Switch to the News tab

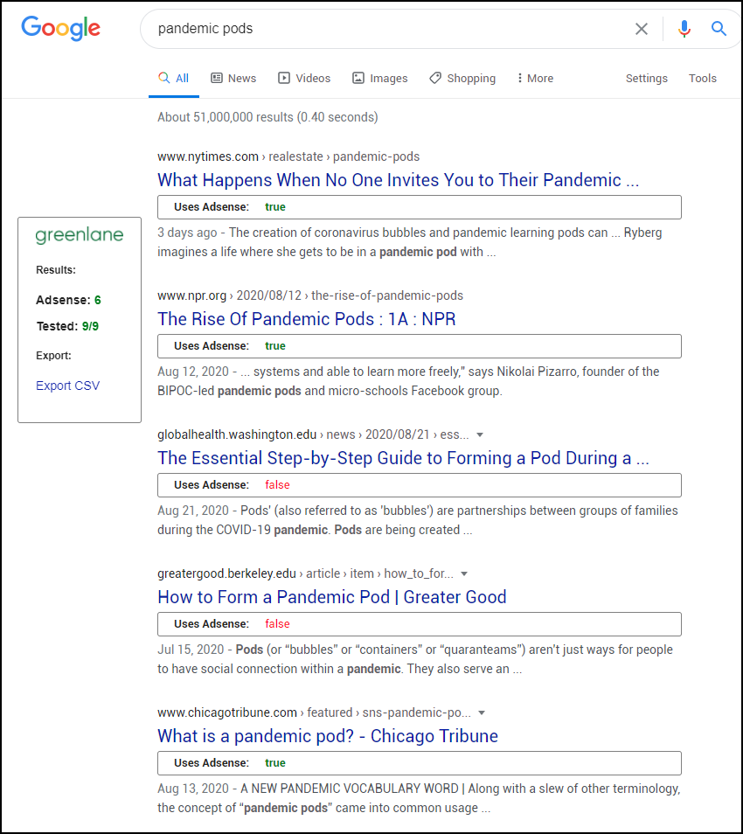coord(233,78)
